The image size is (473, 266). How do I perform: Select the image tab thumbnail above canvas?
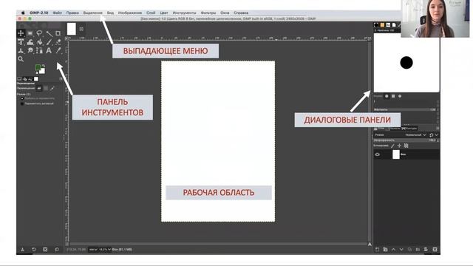click(x=72, y=29)
